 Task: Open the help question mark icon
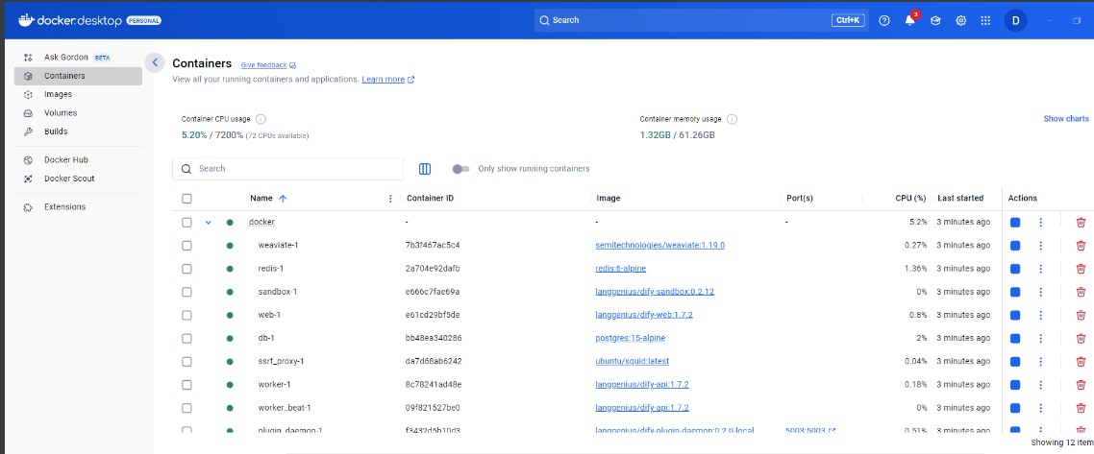point(884,21)
